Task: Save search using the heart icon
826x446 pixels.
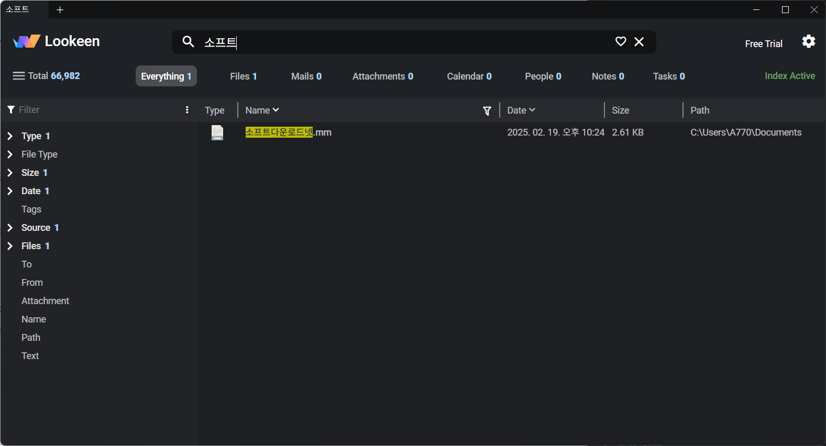Action: [621, 41]
